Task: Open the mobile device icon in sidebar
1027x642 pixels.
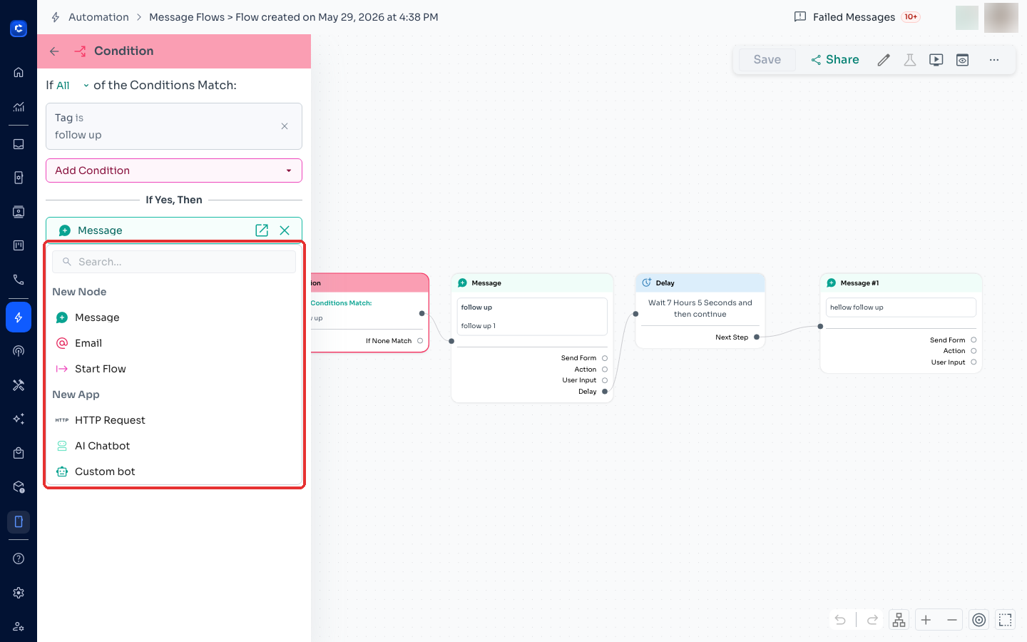Action: click(x=19, y=522)
